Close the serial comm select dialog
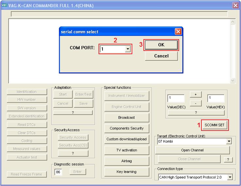 click(178, 32)
